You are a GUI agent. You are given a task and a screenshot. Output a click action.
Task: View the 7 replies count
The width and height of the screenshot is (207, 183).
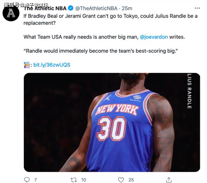click(x=36, y=180)
